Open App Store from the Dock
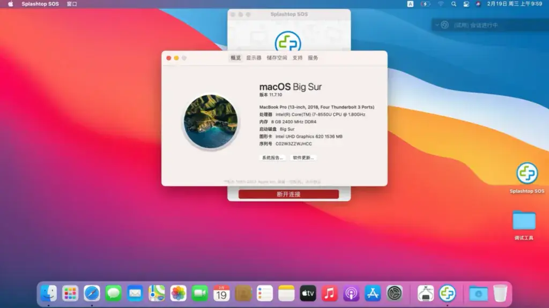Image resolution: width=549 pixels, height=308 pixels. 373,294
